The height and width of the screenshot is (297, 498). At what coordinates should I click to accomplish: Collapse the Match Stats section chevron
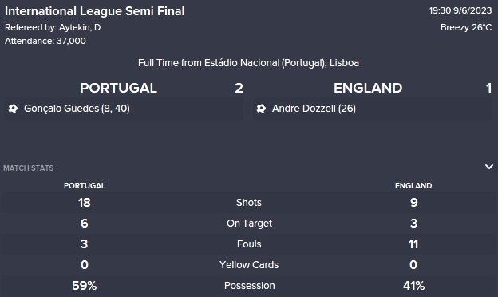coord(489,167)
